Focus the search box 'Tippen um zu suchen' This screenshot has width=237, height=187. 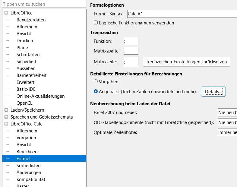click(x=44, y=4)
